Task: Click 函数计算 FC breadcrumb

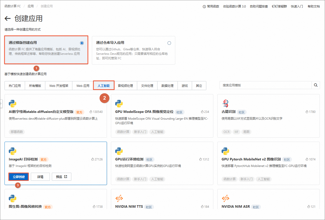Action: tap(13, 6)
